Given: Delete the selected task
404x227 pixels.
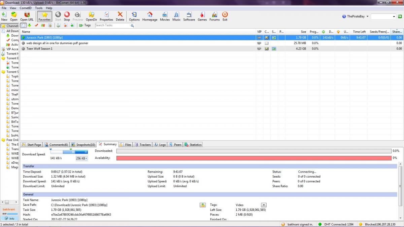Looking at the screenshot, I should pos(120,16).
